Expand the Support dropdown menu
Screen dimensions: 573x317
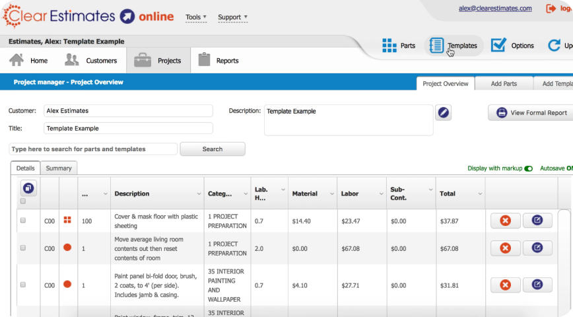(x=232, y=17)
